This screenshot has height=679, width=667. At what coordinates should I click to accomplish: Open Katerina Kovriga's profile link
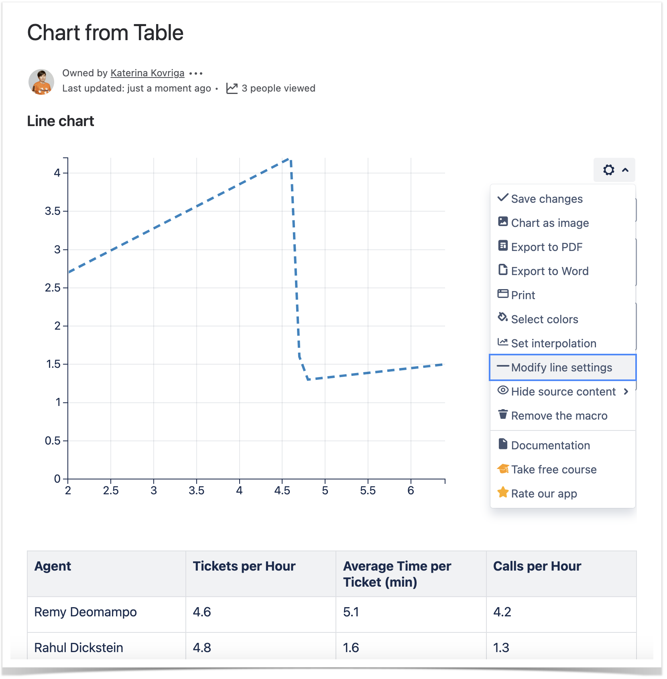(x=147, y=73)
